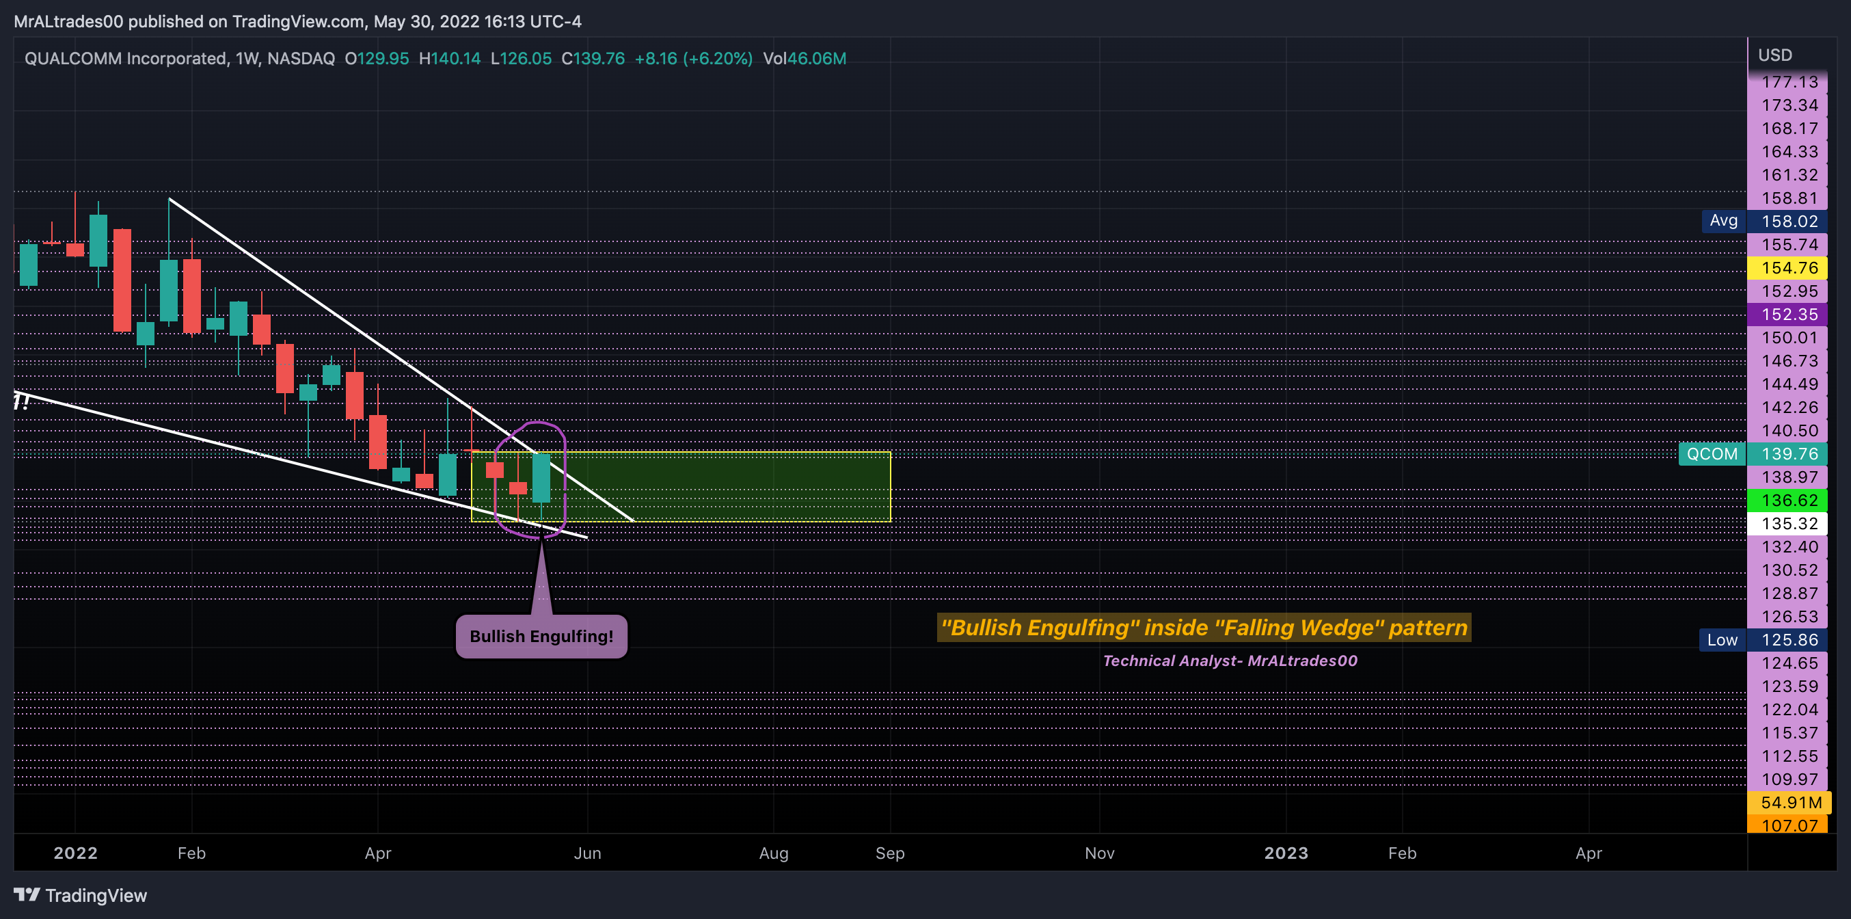Image resolution: width=1851 pixels, height=919 pixels.
Task: Click the orange "Bullish Engulfing inside Falling Wedge" caption
Action: click(1204, 628)
